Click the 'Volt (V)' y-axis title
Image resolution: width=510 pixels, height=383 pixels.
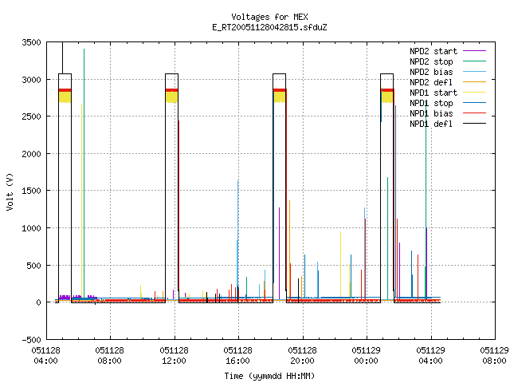[x=10, y=191]
